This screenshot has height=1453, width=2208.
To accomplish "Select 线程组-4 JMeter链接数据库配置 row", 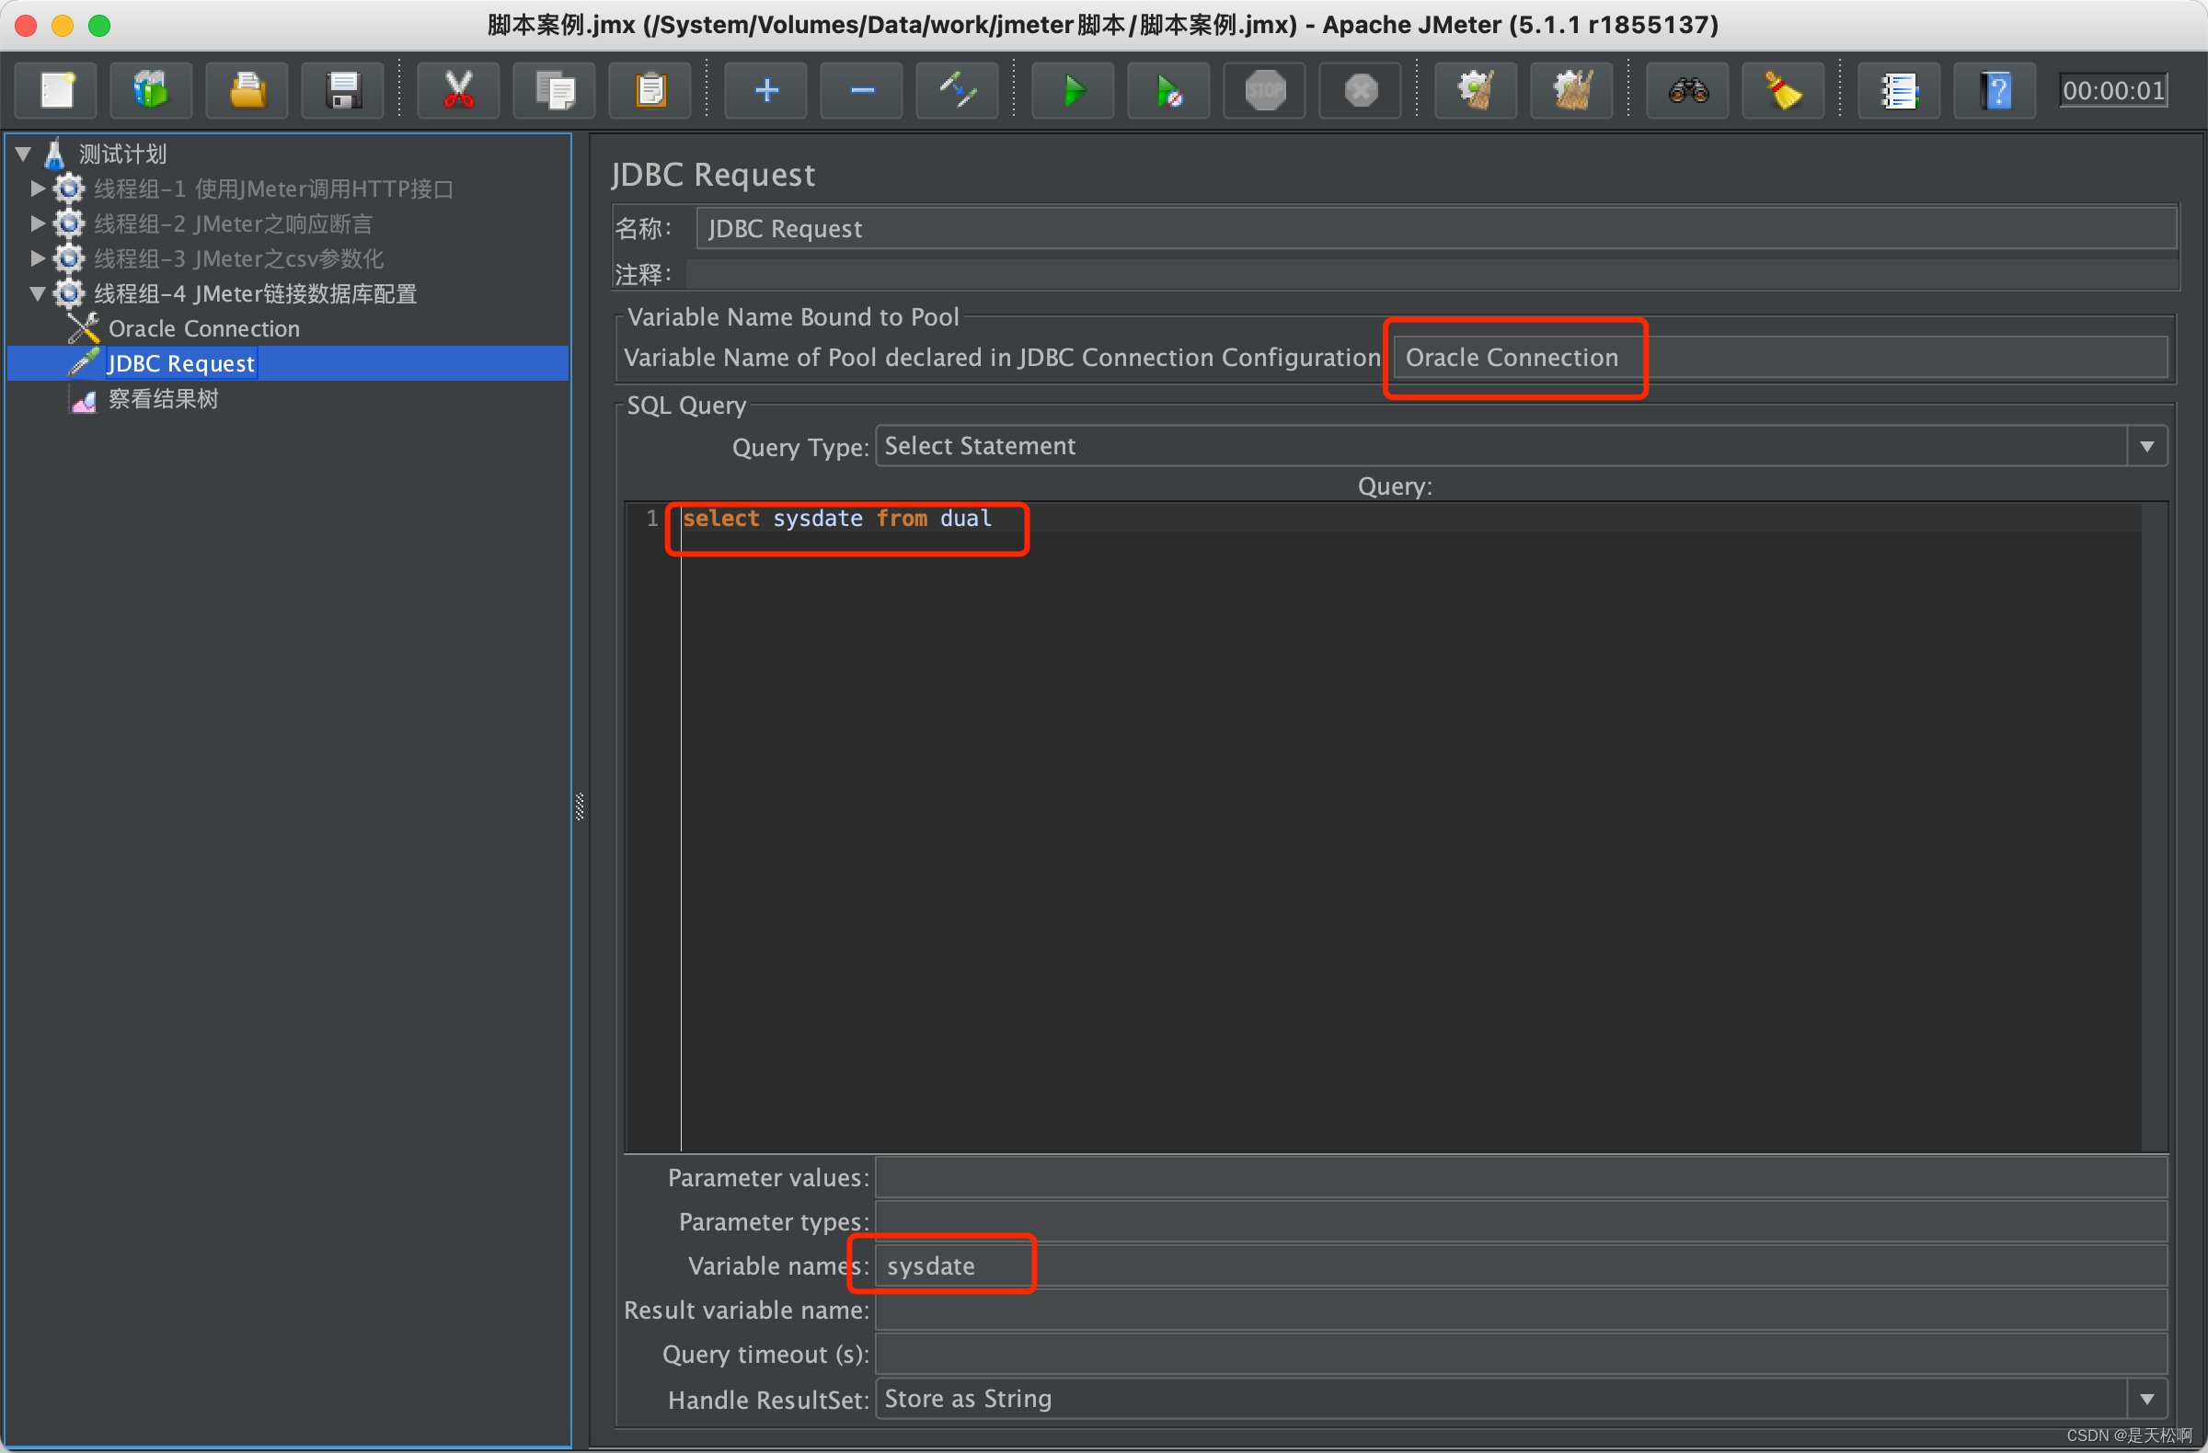I will [x=255, y=294].
